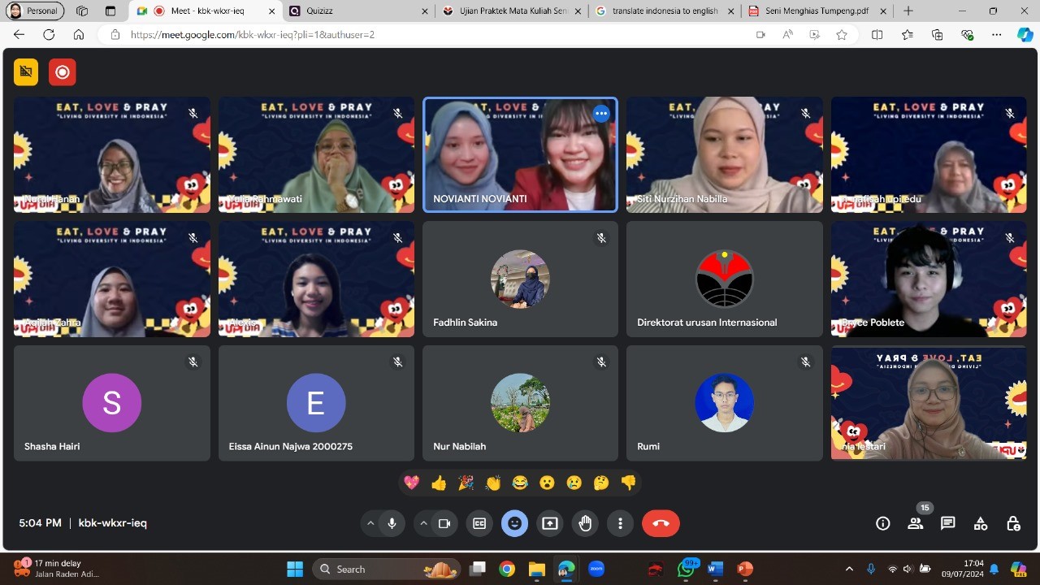
Task: Switch to translate indonesia to english tab
Action: (x=665, y=11)
